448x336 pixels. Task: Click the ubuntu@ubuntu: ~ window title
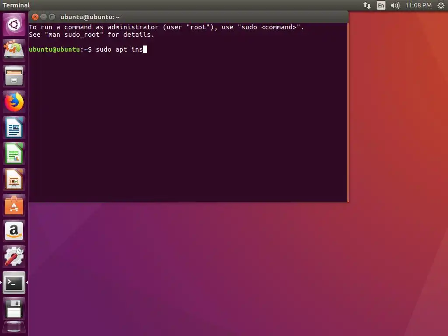[90, 17]
